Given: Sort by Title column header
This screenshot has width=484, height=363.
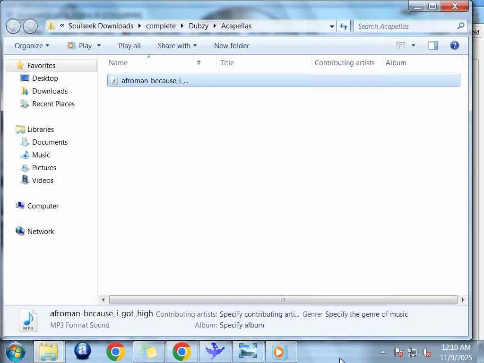Looking at the screenshot, I should pyautogui.click(x=264, y=63).
